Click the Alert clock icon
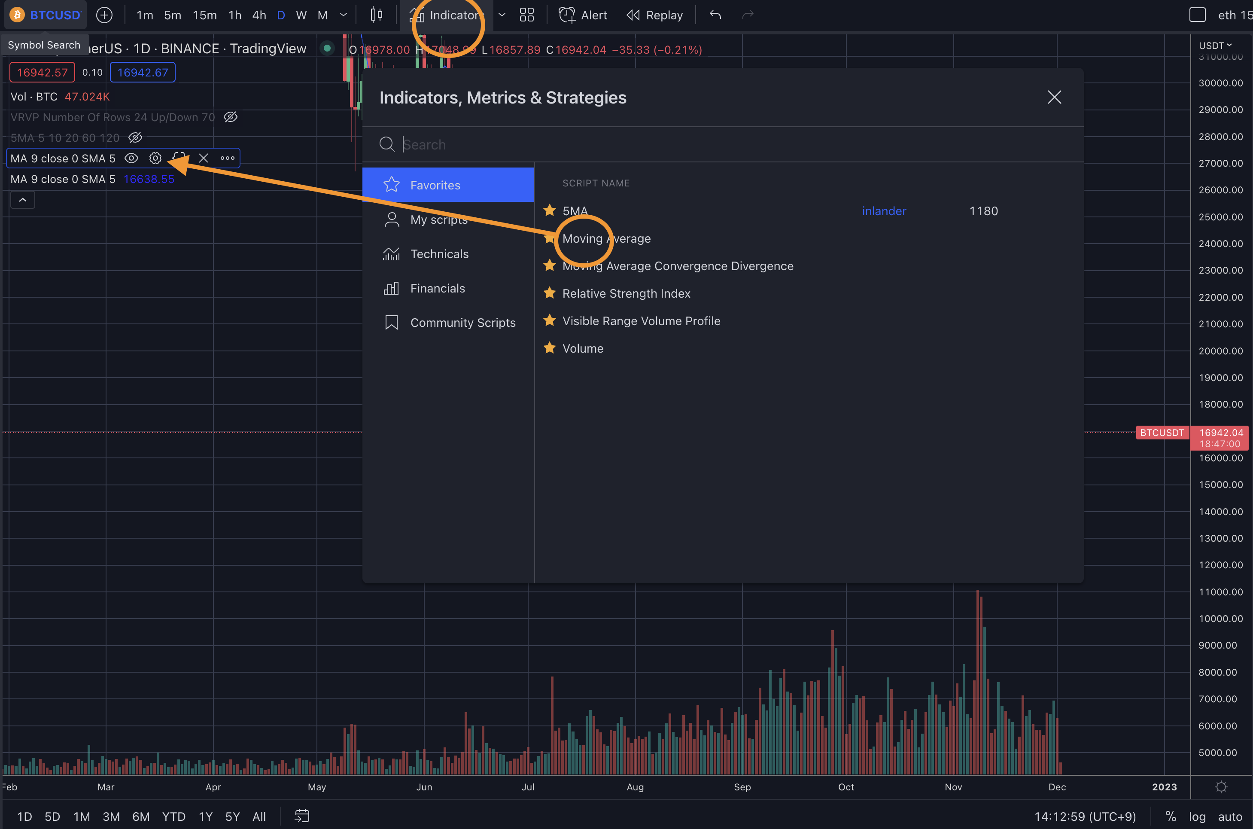 (x=567, y=15)
